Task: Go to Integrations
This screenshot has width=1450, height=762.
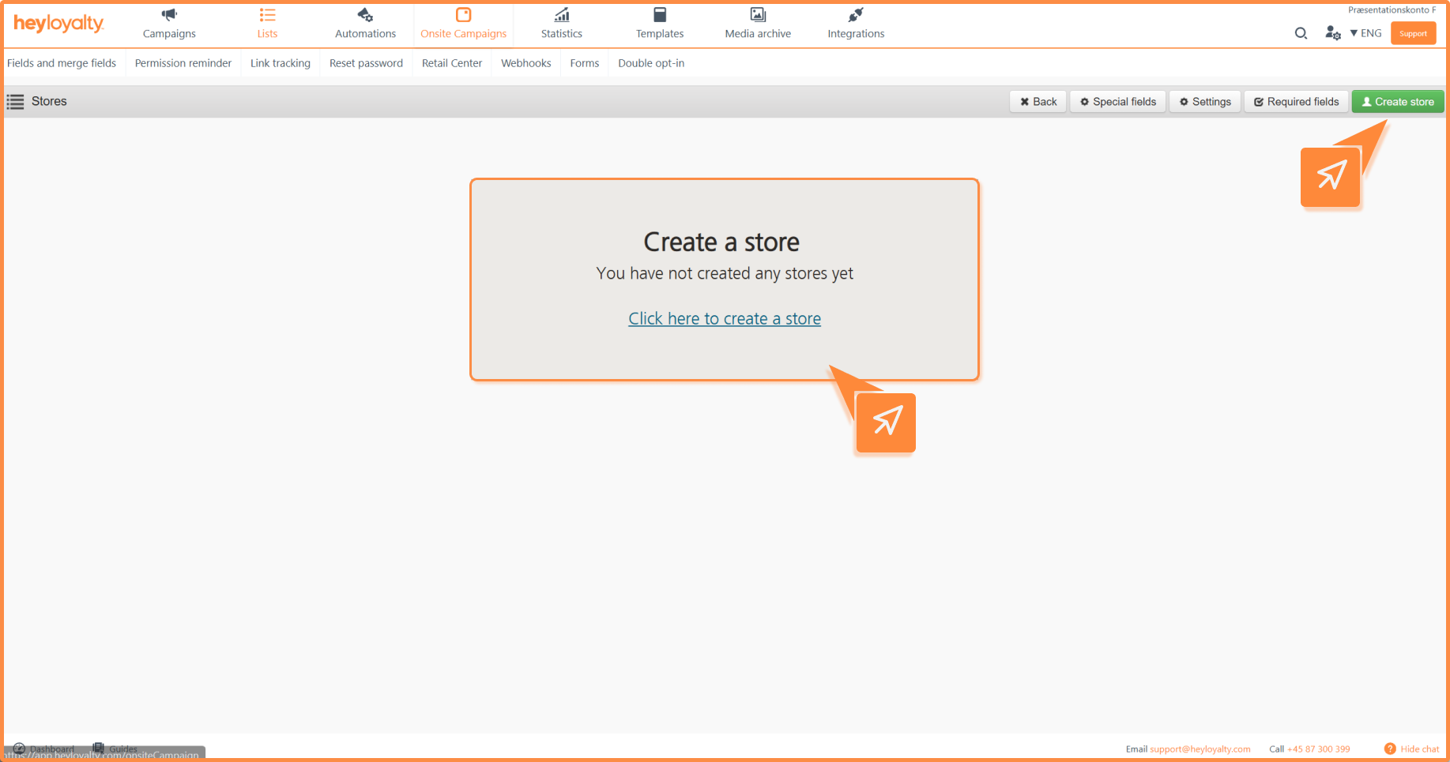Action: (x=856, y=24)
